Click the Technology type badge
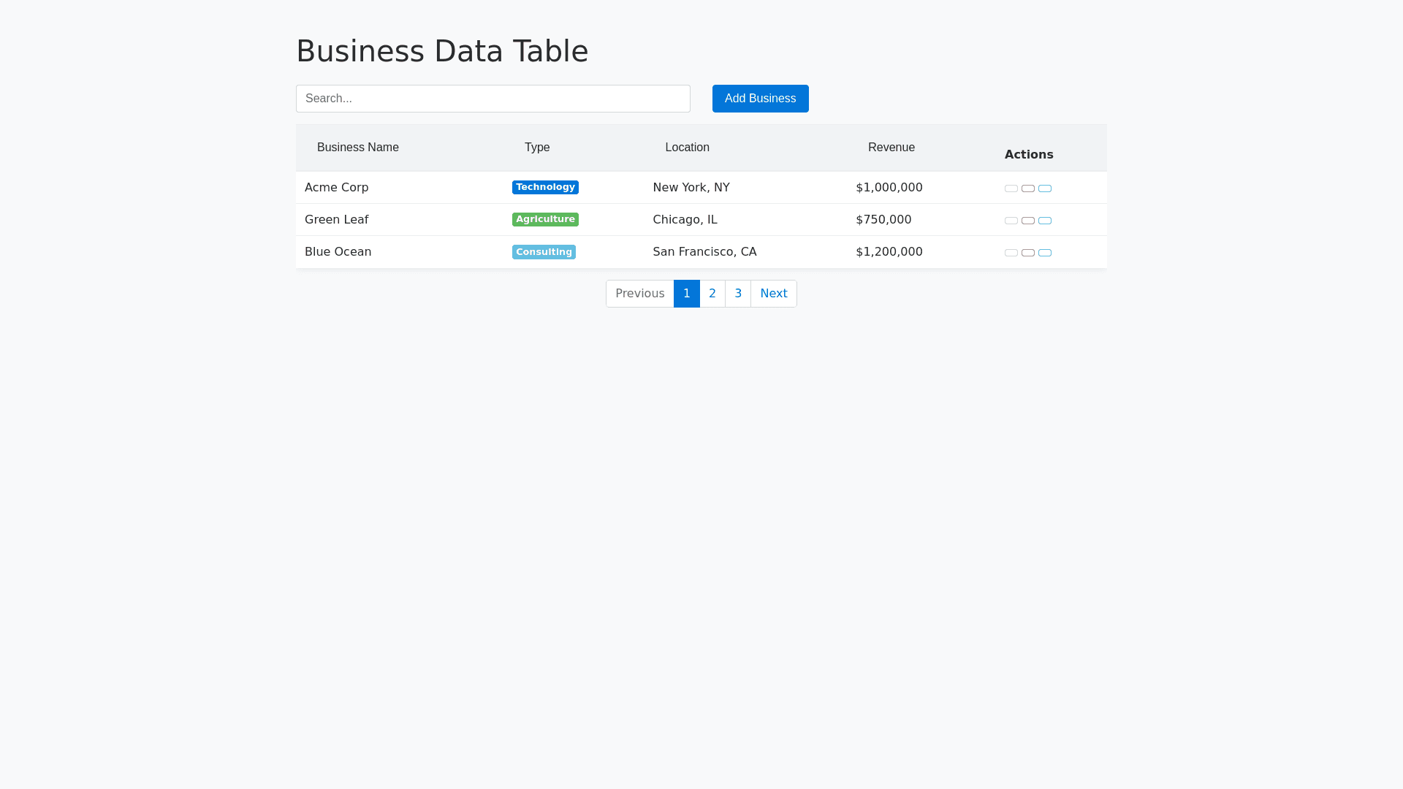1403x789 pixels. 545,188
